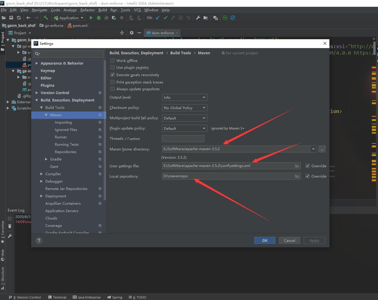Apply the Maven settings changes
Image resolution: width=378 pixels, height=300 pixels.
314,240
